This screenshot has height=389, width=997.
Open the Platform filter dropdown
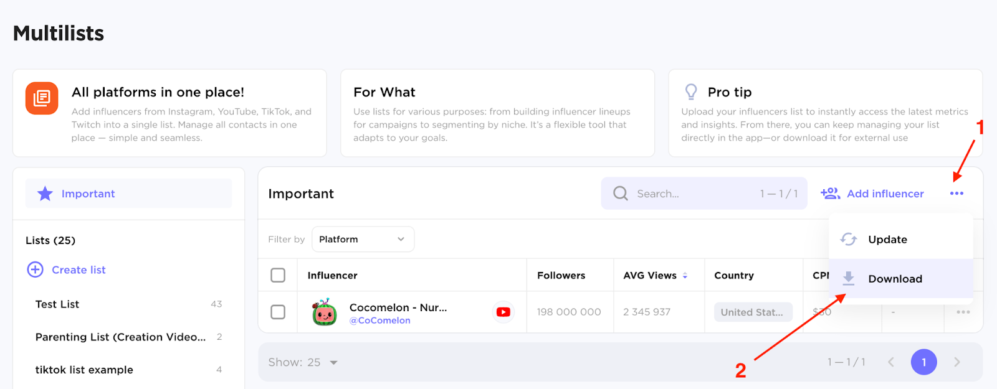(363, 239)
